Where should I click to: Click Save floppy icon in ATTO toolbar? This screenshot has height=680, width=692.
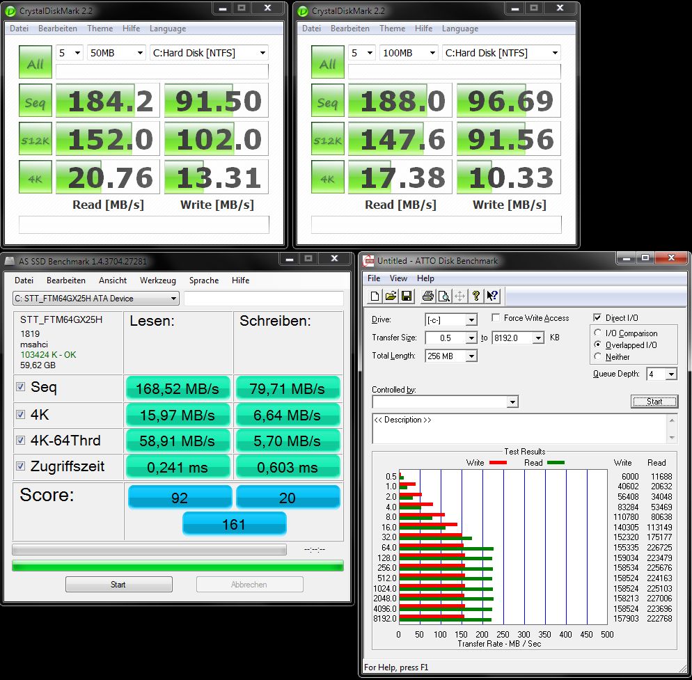407,296
